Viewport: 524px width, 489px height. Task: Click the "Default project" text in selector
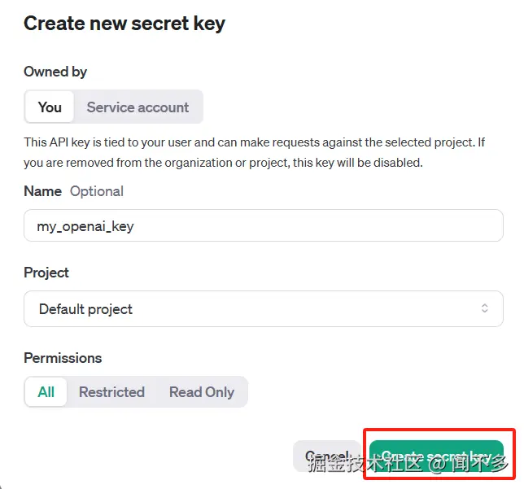[x=85, y=309]
